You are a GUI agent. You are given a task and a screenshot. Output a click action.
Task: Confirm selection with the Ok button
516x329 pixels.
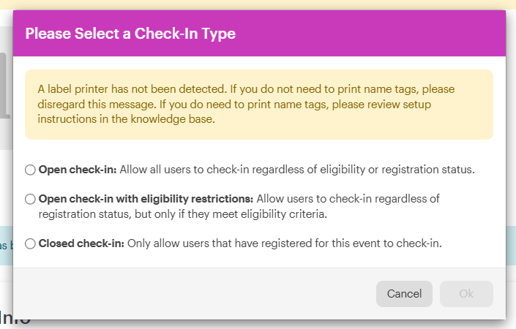(466, 294)
